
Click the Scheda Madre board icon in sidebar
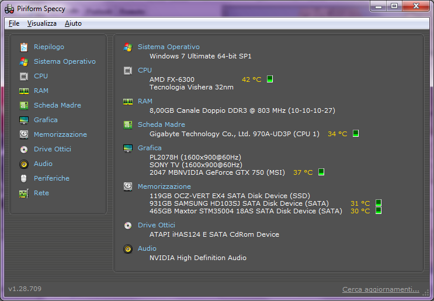point(24,106)
